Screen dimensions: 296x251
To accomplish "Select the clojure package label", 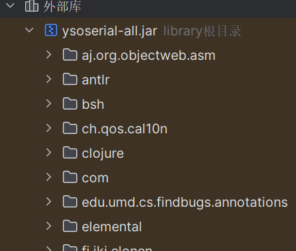I will [103, 154].
